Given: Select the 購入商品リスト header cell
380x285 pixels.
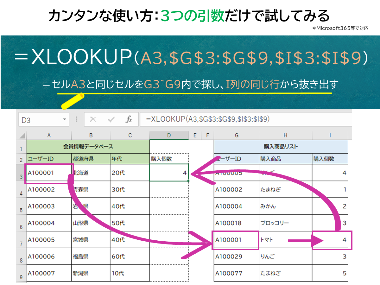Looking at the screenshot, I should point(281,147).
